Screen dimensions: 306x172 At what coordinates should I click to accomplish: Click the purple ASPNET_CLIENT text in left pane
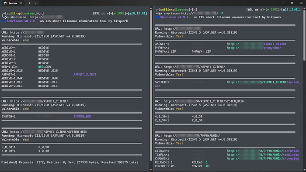pos(85,75)
